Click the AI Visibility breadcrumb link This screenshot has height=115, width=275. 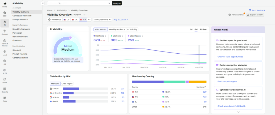click(x=61, y=10)
